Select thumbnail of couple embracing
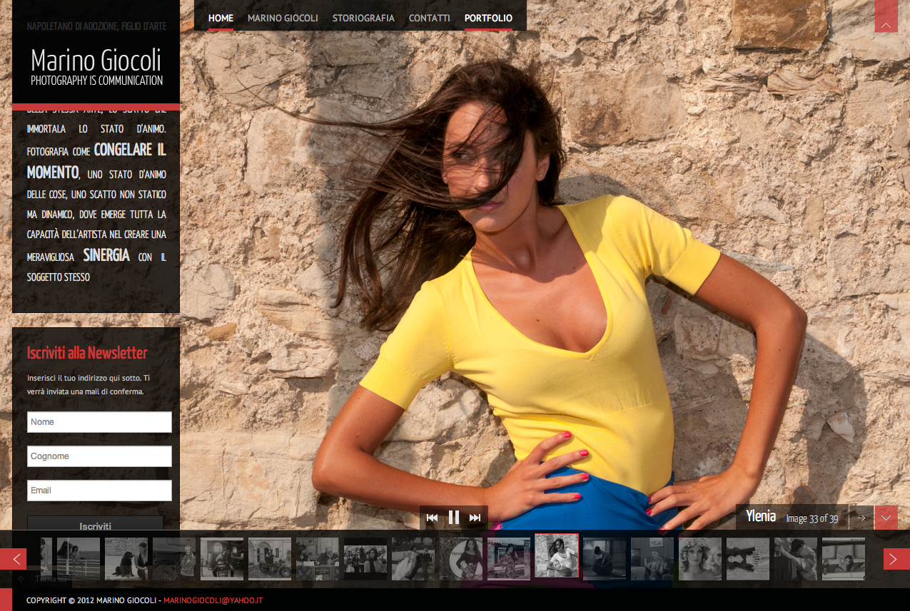This screenshot has height=611, width=910. [796, 558]
